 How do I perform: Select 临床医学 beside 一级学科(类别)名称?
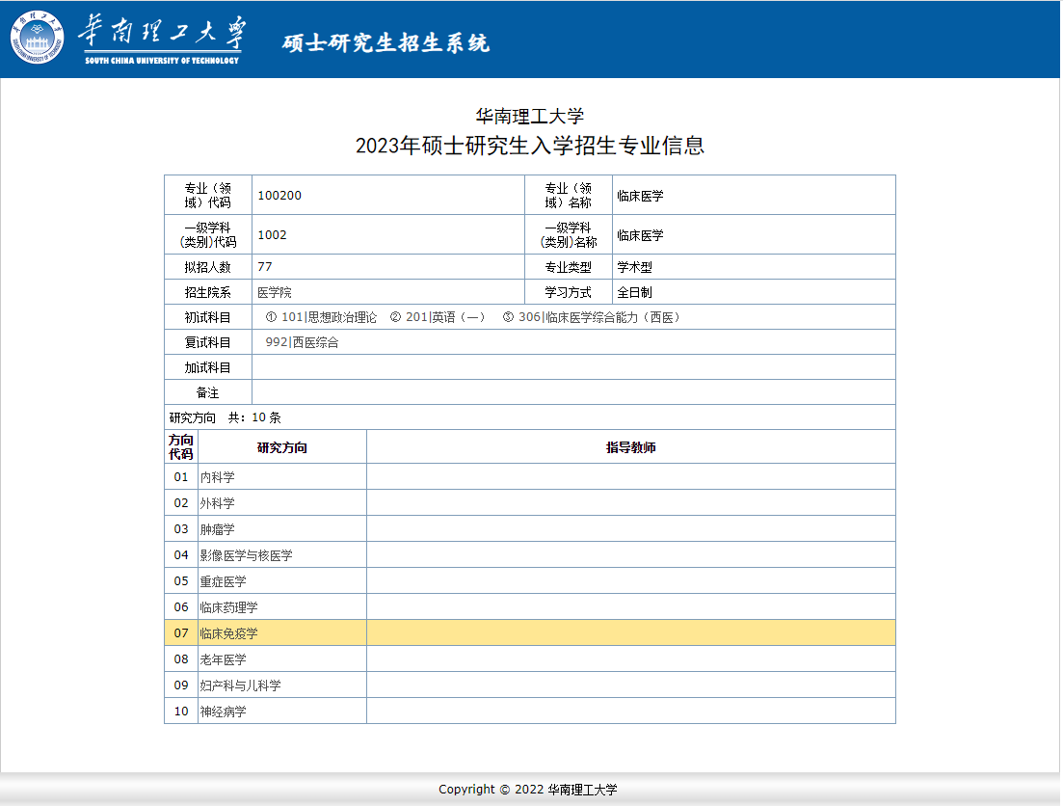pyautogui.click(x=640, y=235)
